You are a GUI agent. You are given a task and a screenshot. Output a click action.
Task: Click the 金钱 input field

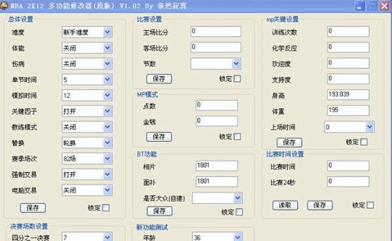click(217, 121)
